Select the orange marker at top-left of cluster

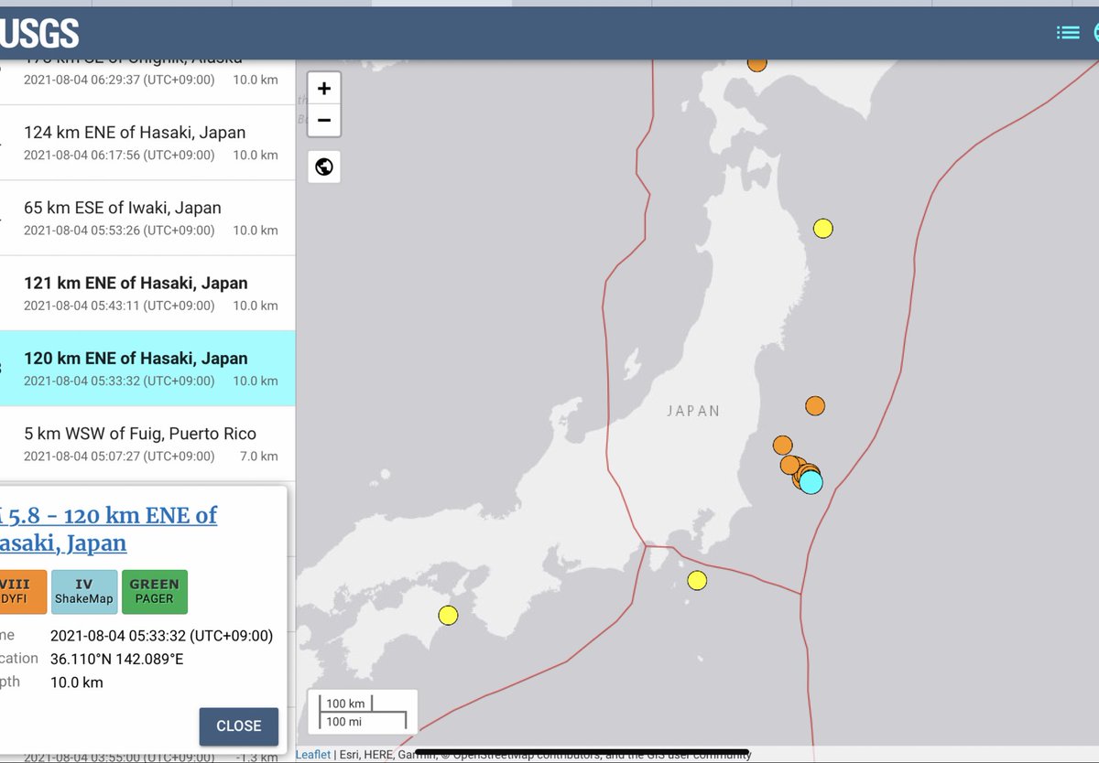(782, 445)
